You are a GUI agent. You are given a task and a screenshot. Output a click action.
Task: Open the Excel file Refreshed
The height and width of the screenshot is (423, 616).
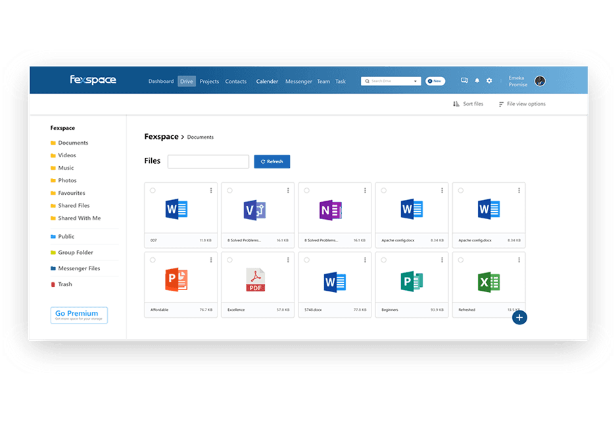[488, 282]
